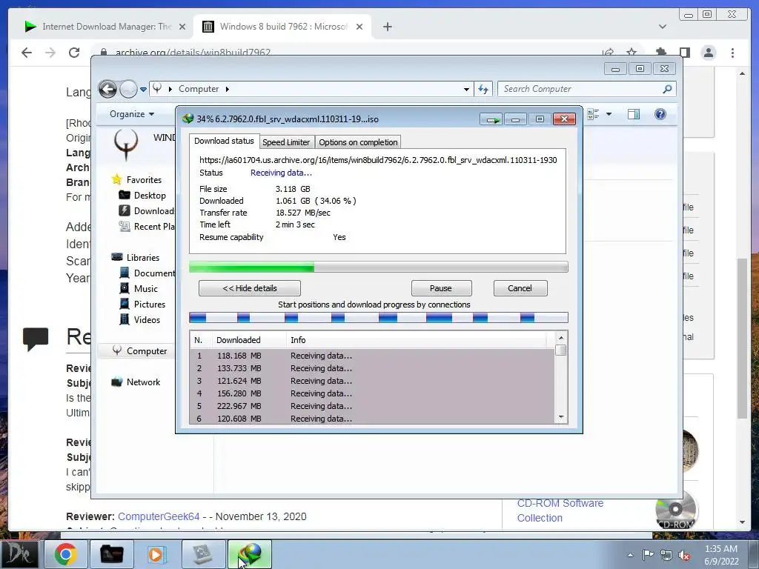Open a new Chrome tab
Viewport: 759px width, 569px height.
point(387,27)
